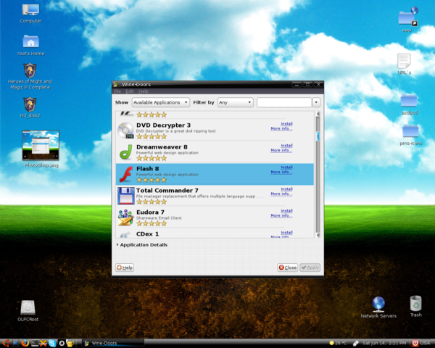Screen dimensions: 435x348
Task: Click the 26 °C temperature text
Action: pyautogui.click(x=341, y=343)
